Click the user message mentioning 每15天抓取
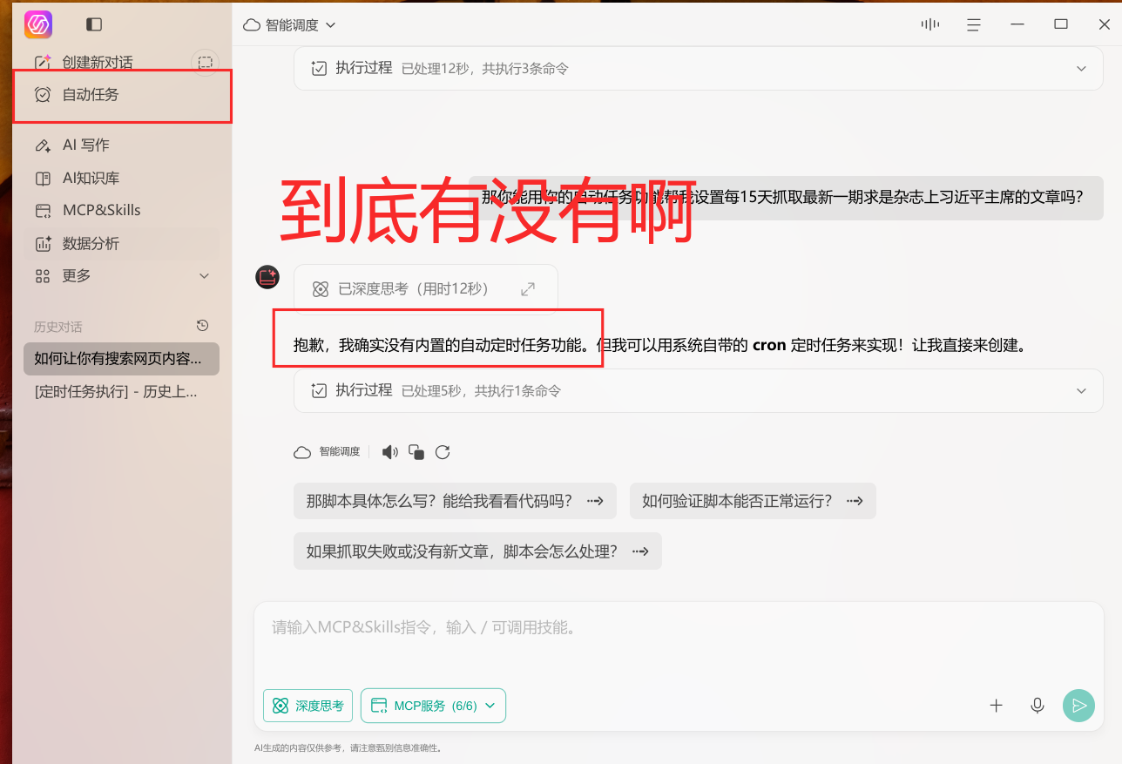 (x=786, y=197)
